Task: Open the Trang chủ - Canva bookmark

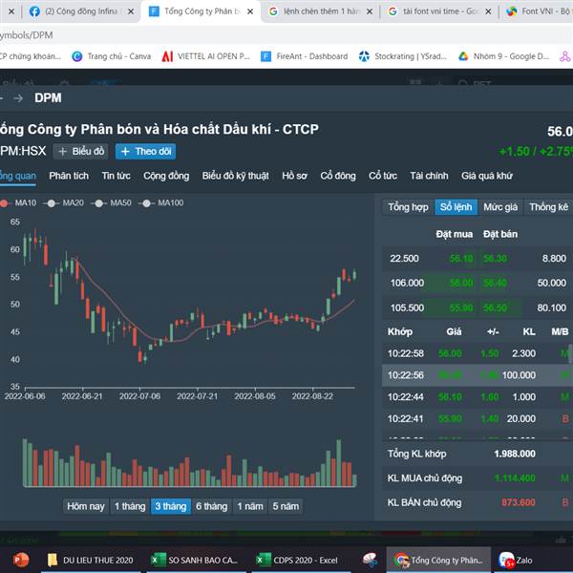Action: point(112,56)
